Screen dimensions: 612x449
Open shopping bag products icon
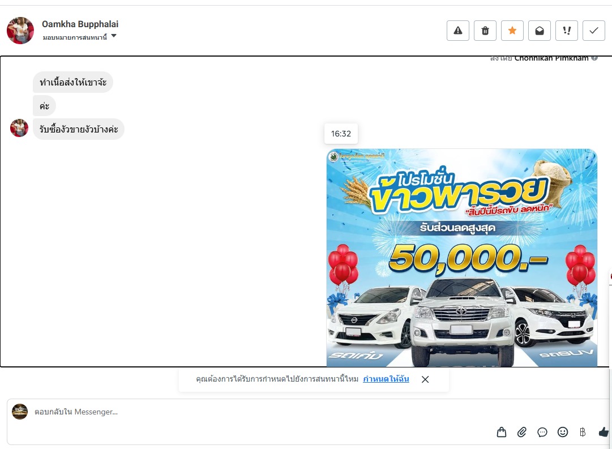(x=502, y=432)
